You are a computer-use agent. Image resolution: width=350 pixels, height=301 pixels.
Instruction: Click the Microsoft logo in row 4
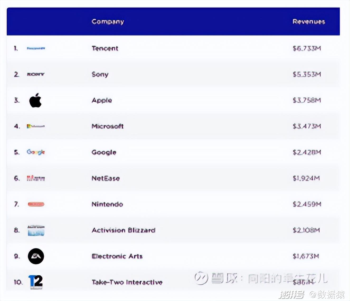pos(36,126)
